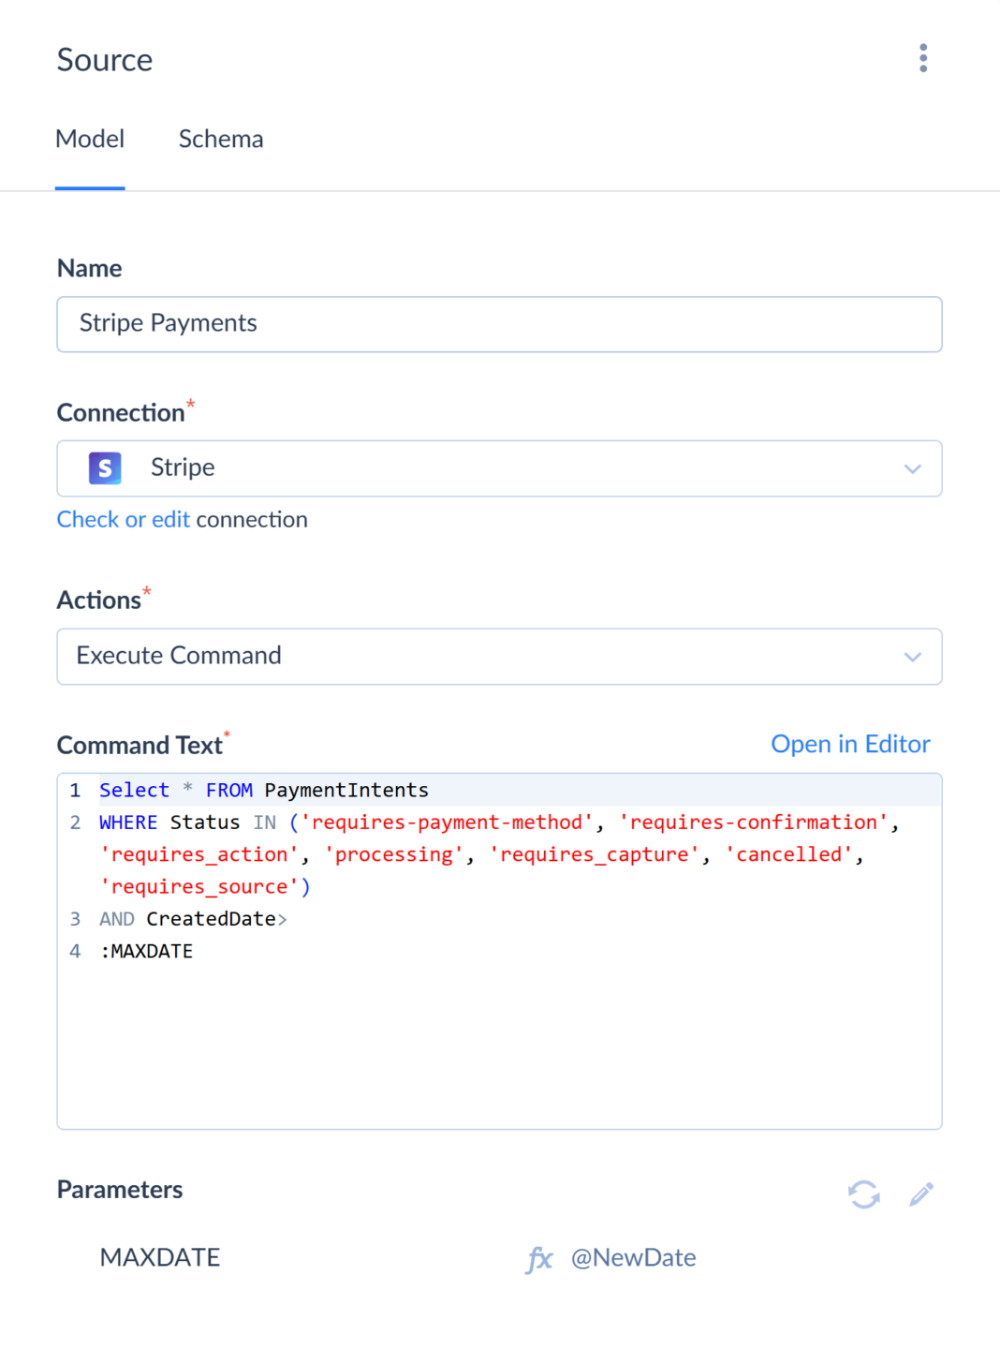The image size is (1000, 1349).
Task: Click the :MAXDATE line in command text
Action: [147, 952]
